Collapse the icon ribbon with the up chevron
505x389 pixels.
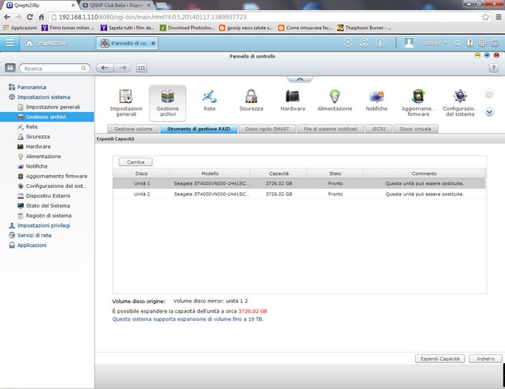pos(299,79)
